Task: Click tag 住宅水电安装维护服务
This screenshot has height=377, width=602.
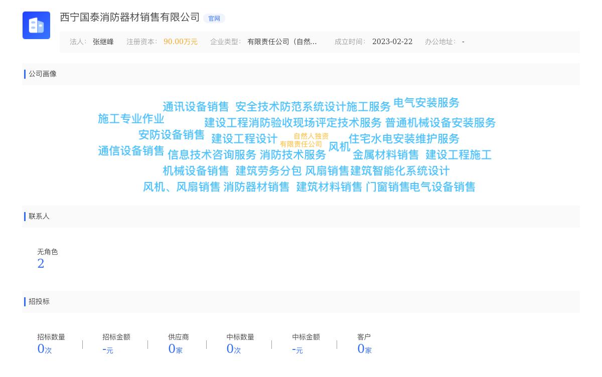Action: (x=404, y=139)
